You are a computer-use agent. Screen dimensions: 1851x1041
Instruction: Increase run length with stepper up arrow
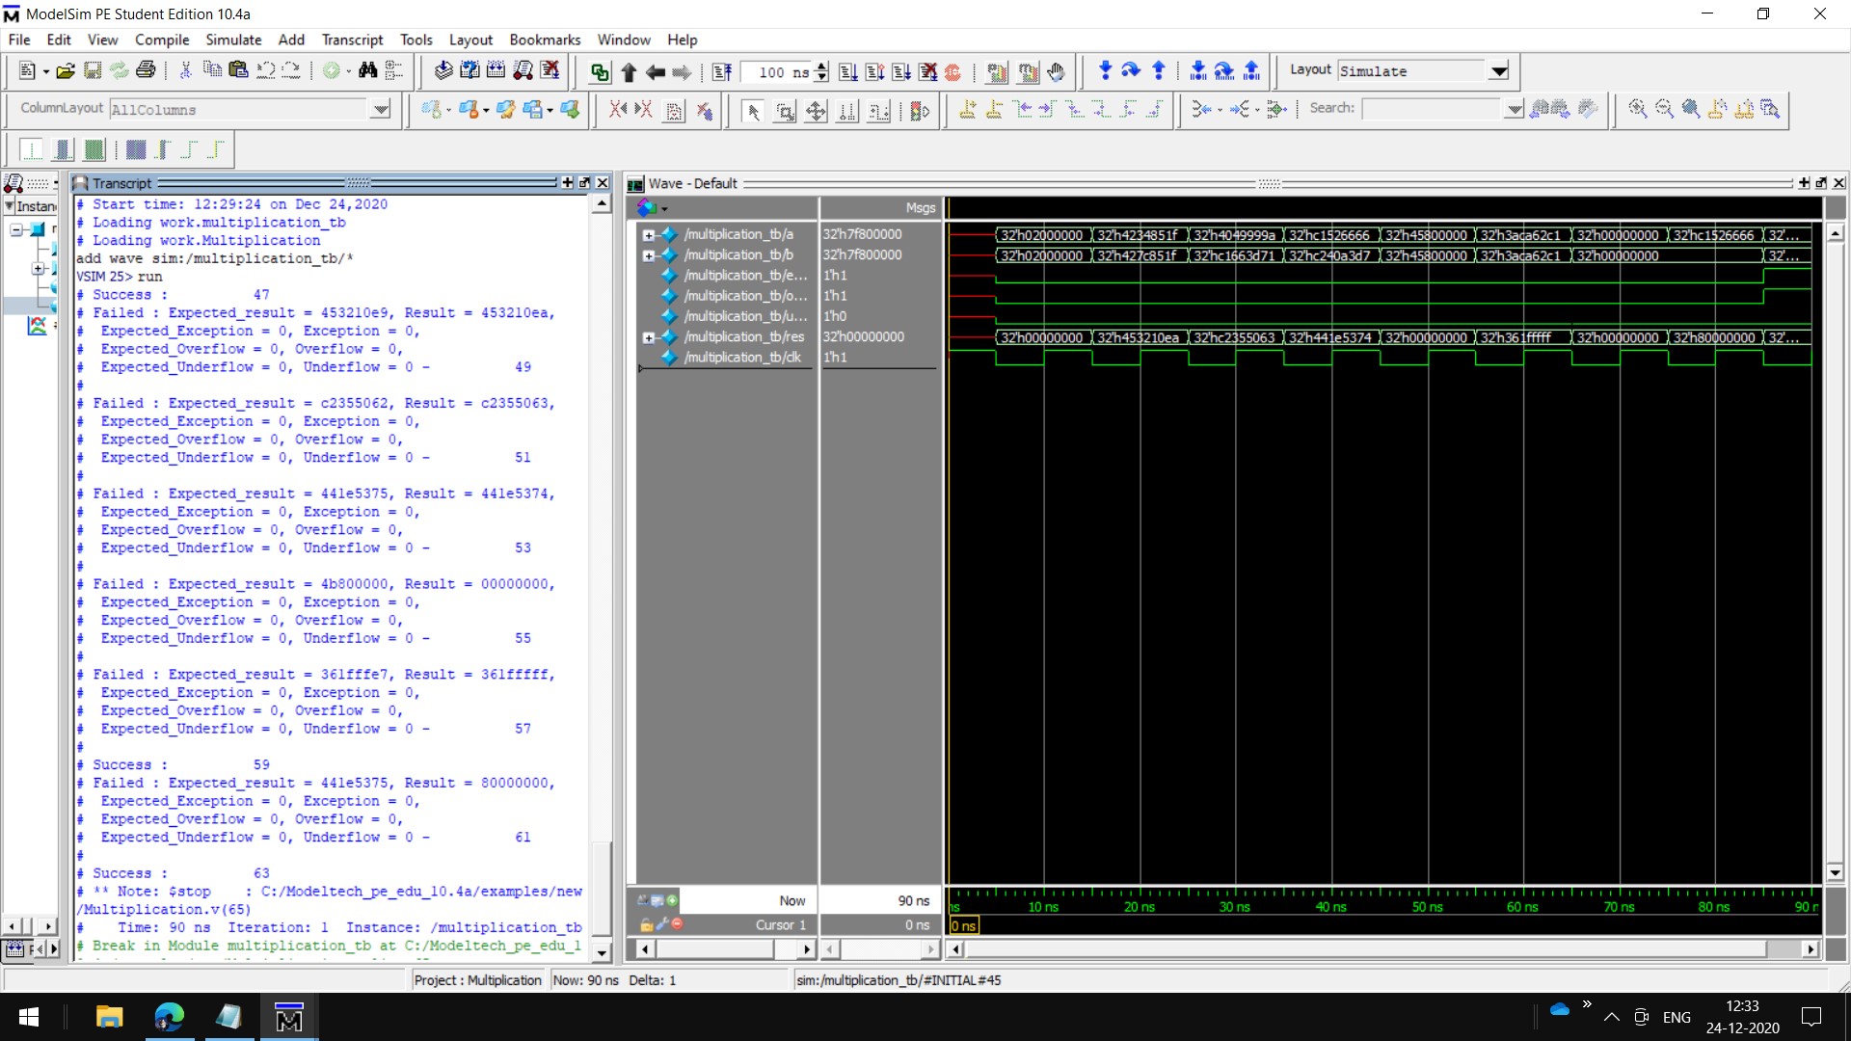click(821, 67)
